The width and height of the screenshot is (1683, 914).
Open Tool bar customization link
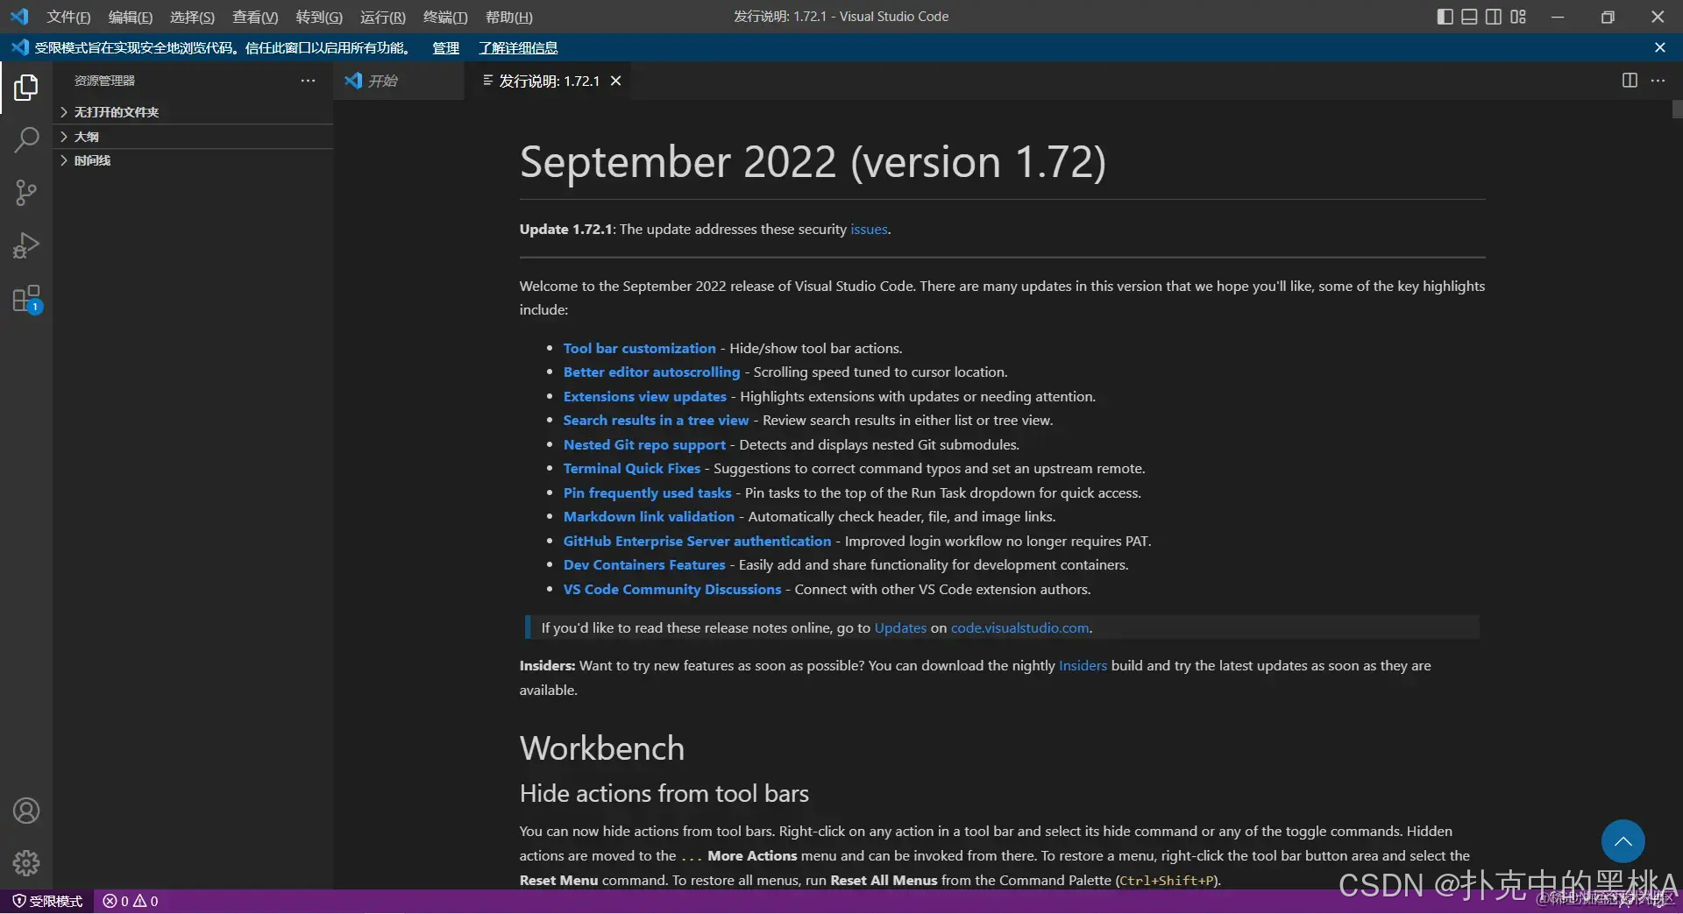(x=639, y=348)
